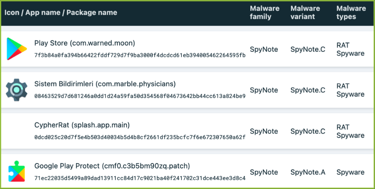Click SpyNote family in CypherRat row
375x189 pixels.
coord(264,131)
